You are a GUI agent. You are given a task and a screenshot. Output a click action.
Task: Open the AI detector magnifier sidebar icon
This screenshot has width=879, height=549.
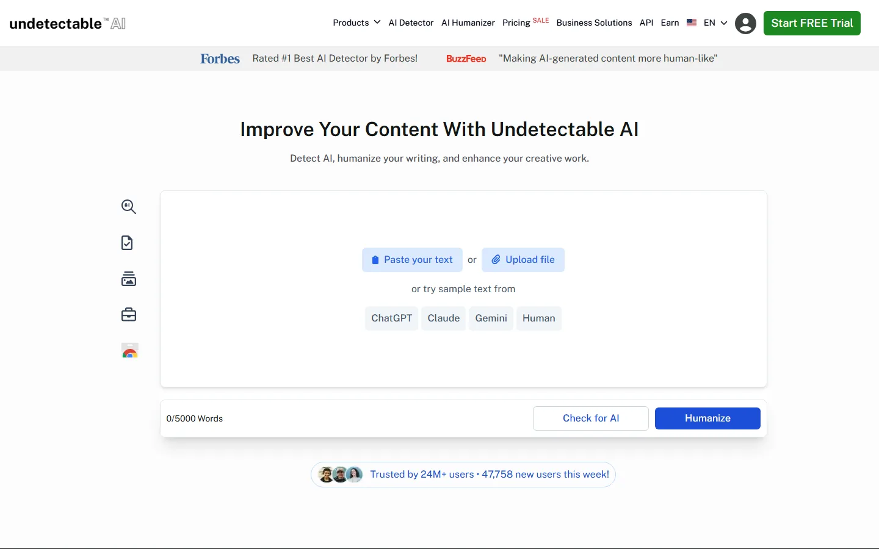[x=129, y=207]
